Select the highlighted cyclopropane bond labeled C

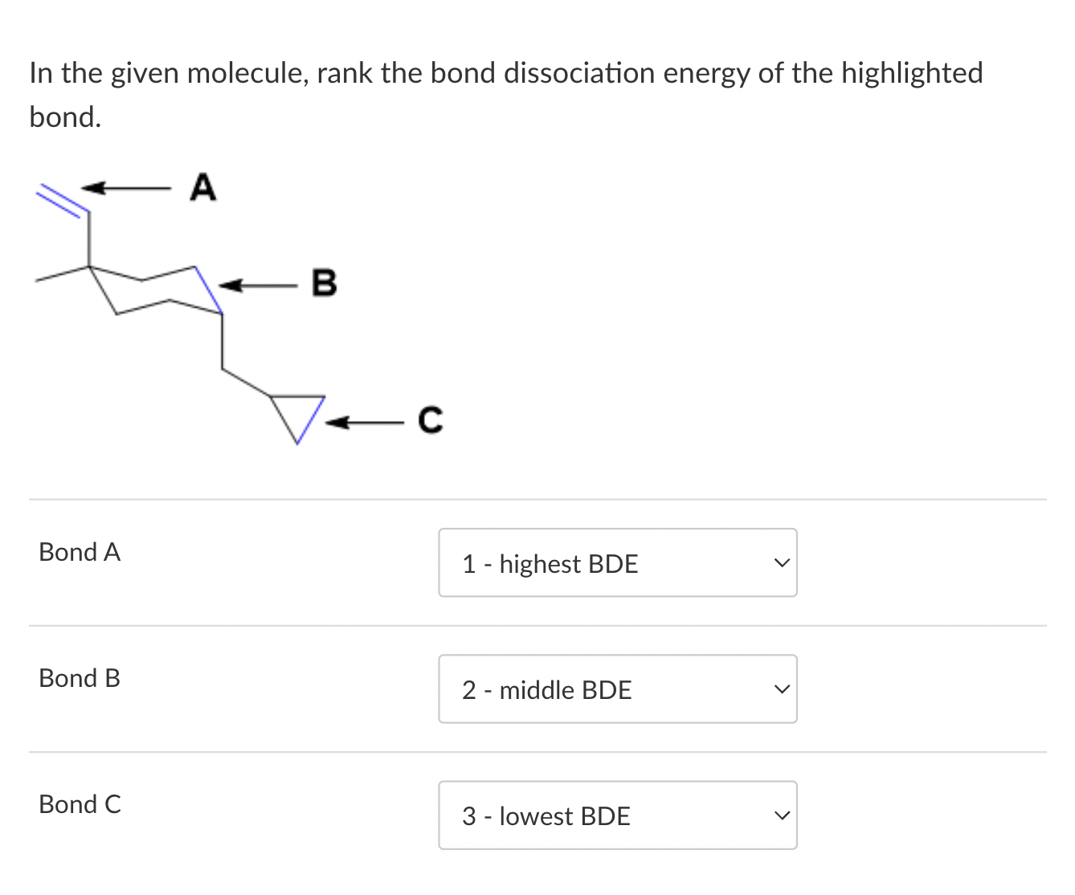309,422
